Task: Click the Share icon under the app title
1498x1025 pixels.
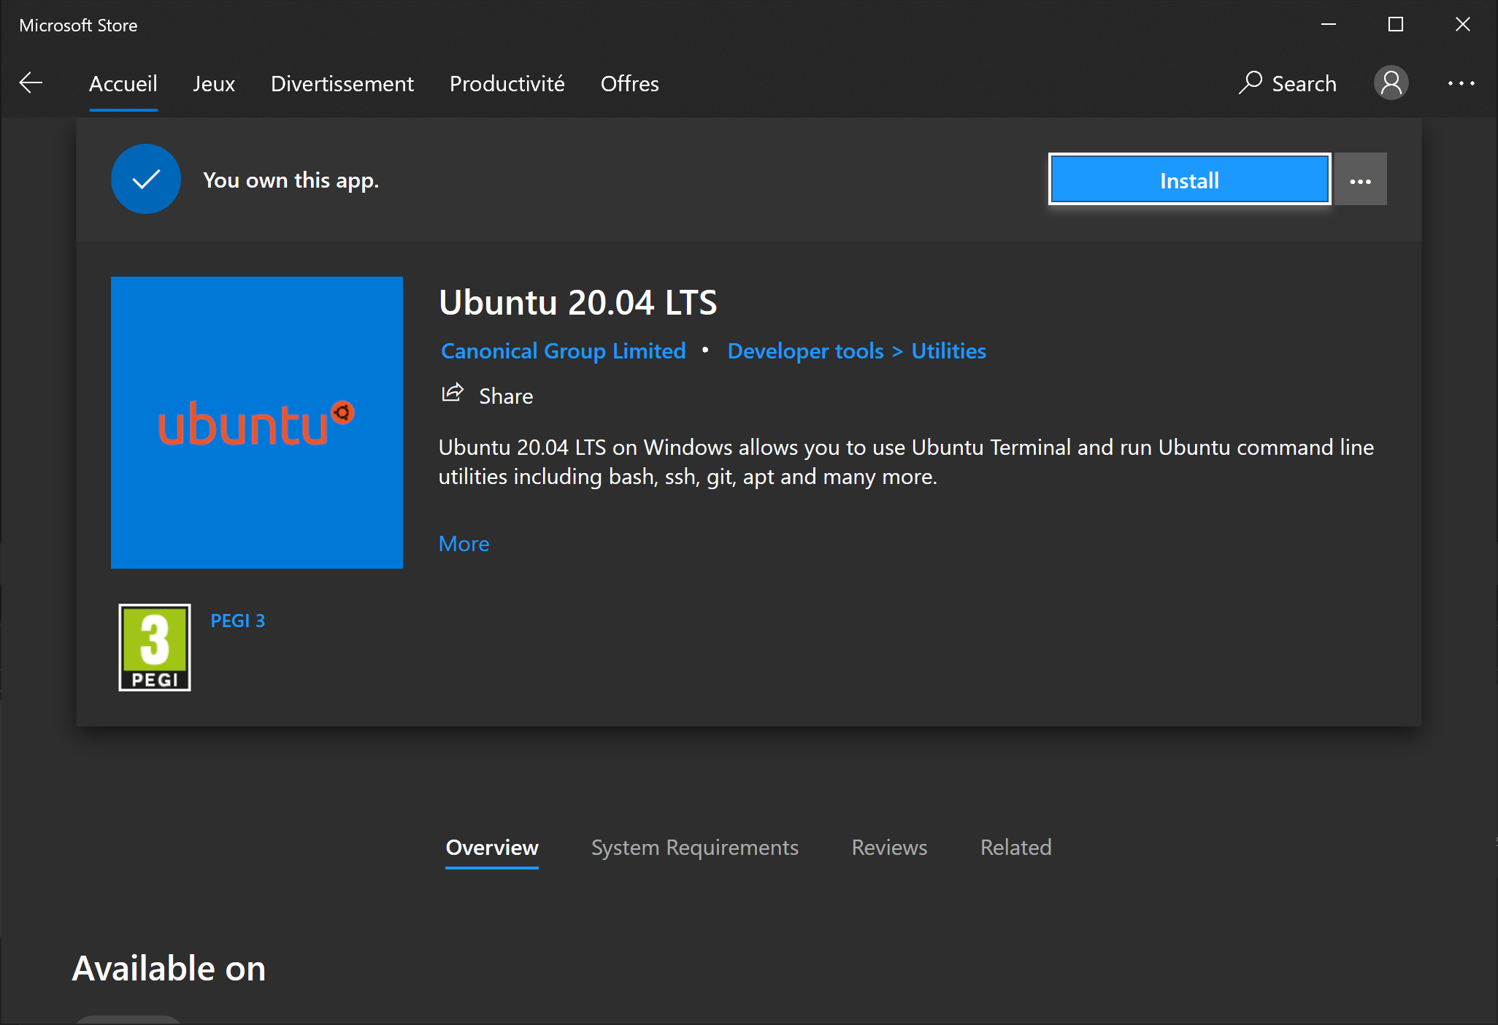Action: [x=453, y=394]
